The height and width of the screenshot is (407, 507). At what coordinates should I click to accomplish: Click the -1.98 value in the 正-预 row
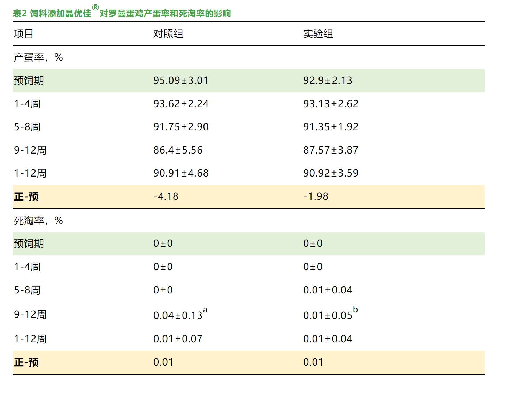pyautogui.click(x=316, y=196)
